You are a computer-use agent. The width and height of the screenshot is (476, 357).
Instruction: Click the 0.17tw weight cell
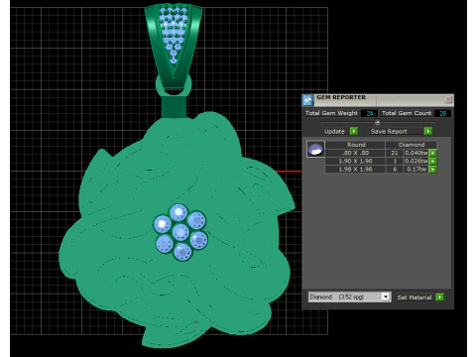(x=416, y=170)
